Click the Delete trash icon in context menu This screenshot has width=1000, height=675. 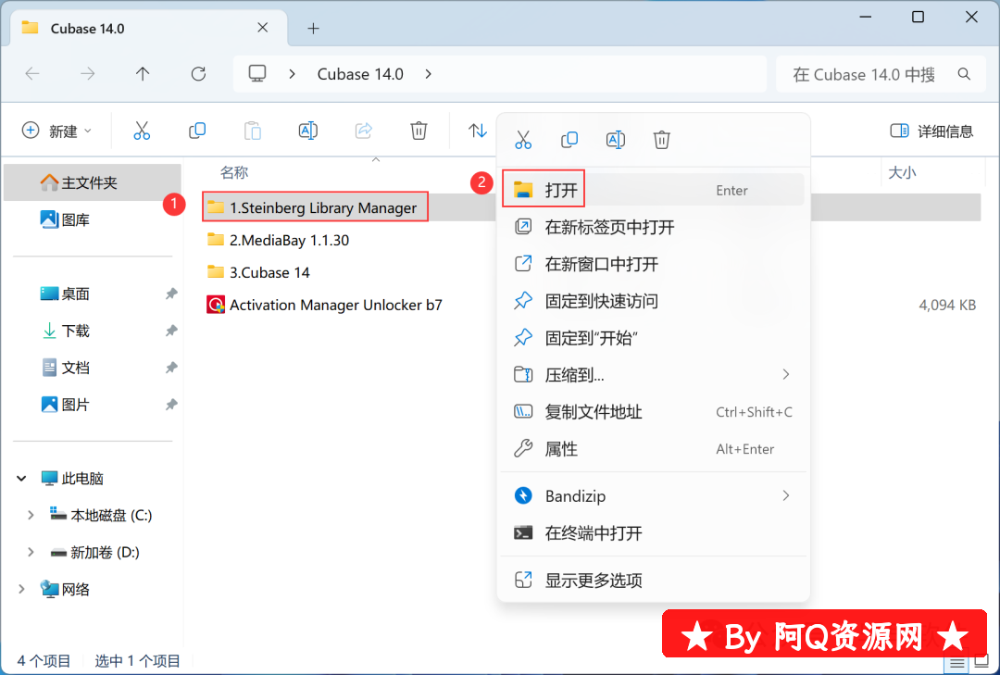[x=661, y=139]
